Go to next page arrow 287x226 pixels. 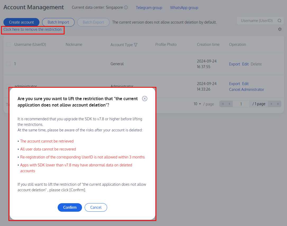[x=271, y=104]
